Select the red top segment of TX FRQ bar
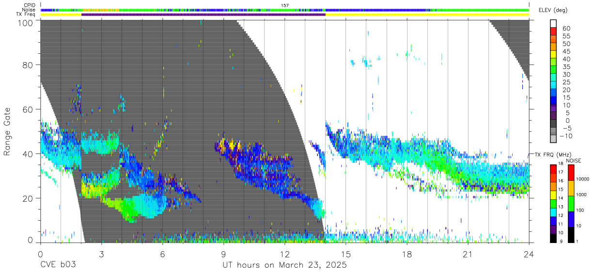The height and width of the screenshot is (275, 595). (553, 168)
